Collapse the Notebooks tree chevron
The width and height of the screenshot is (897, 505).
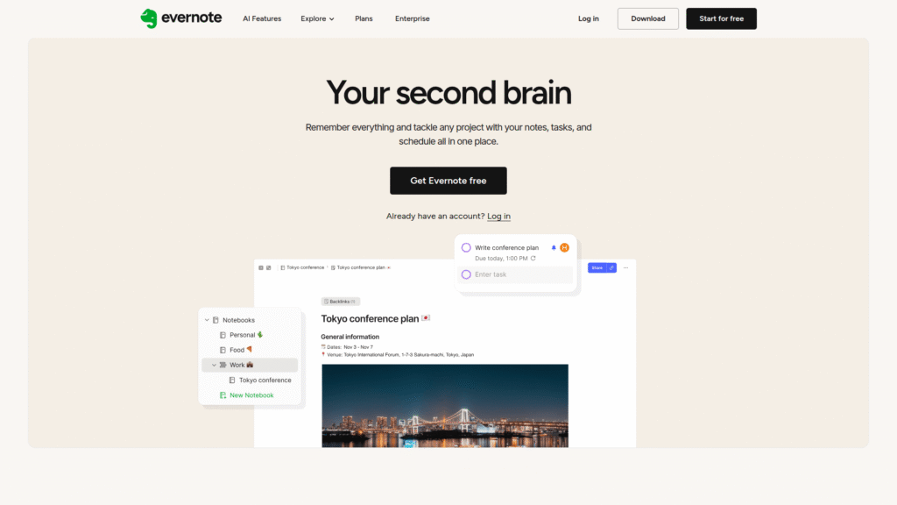pyautogui.click(x=207, y=320)
